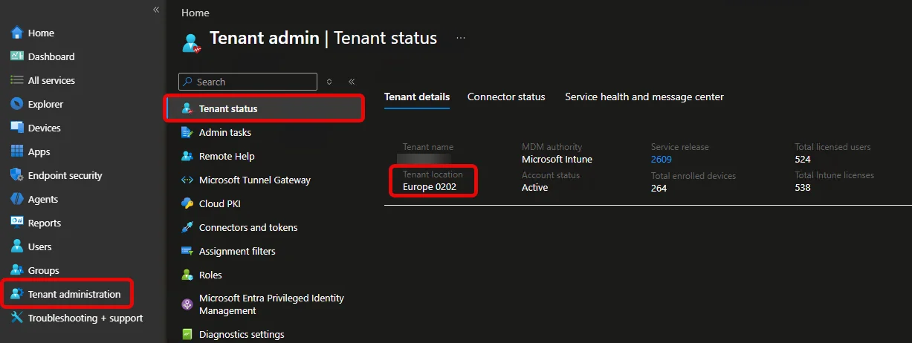The image size is (912, 343).
Task: Click the Europe 0202 tenant location value
Action: (x=430, y=187)
